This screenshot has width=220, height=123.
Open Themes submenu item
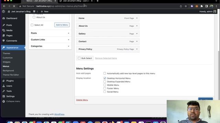coord(7,53)
